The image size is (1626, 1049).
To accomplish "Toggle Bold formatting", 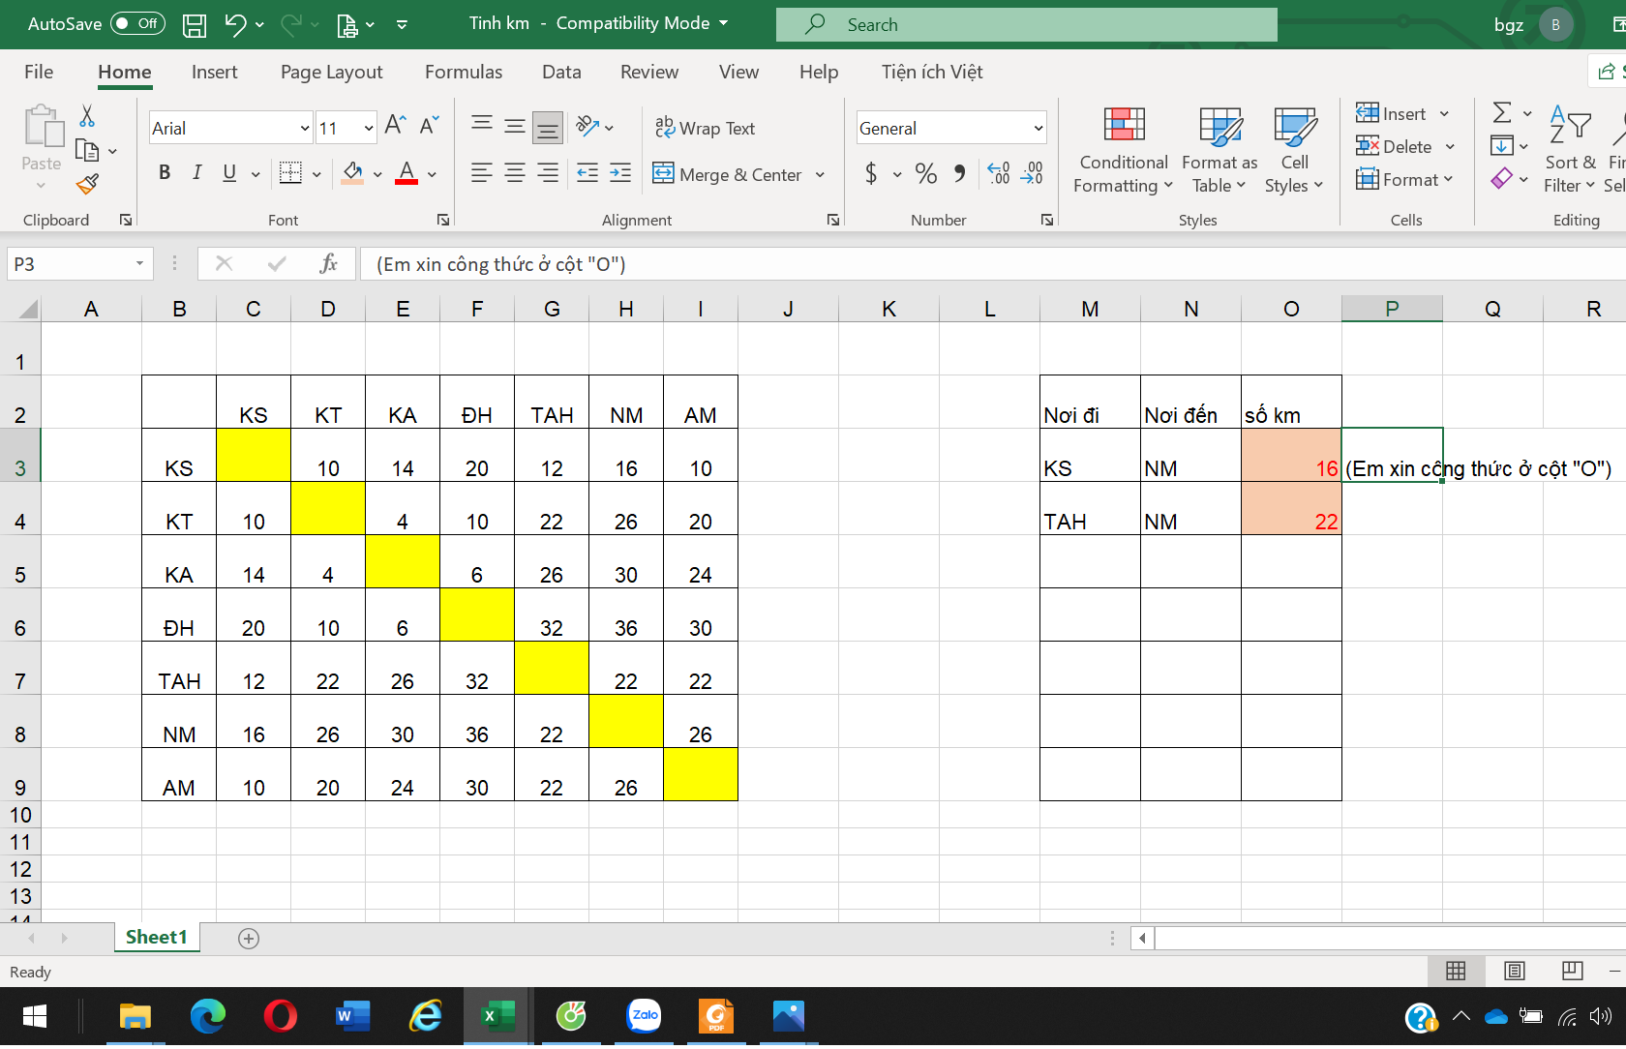I will coord(165,173).
